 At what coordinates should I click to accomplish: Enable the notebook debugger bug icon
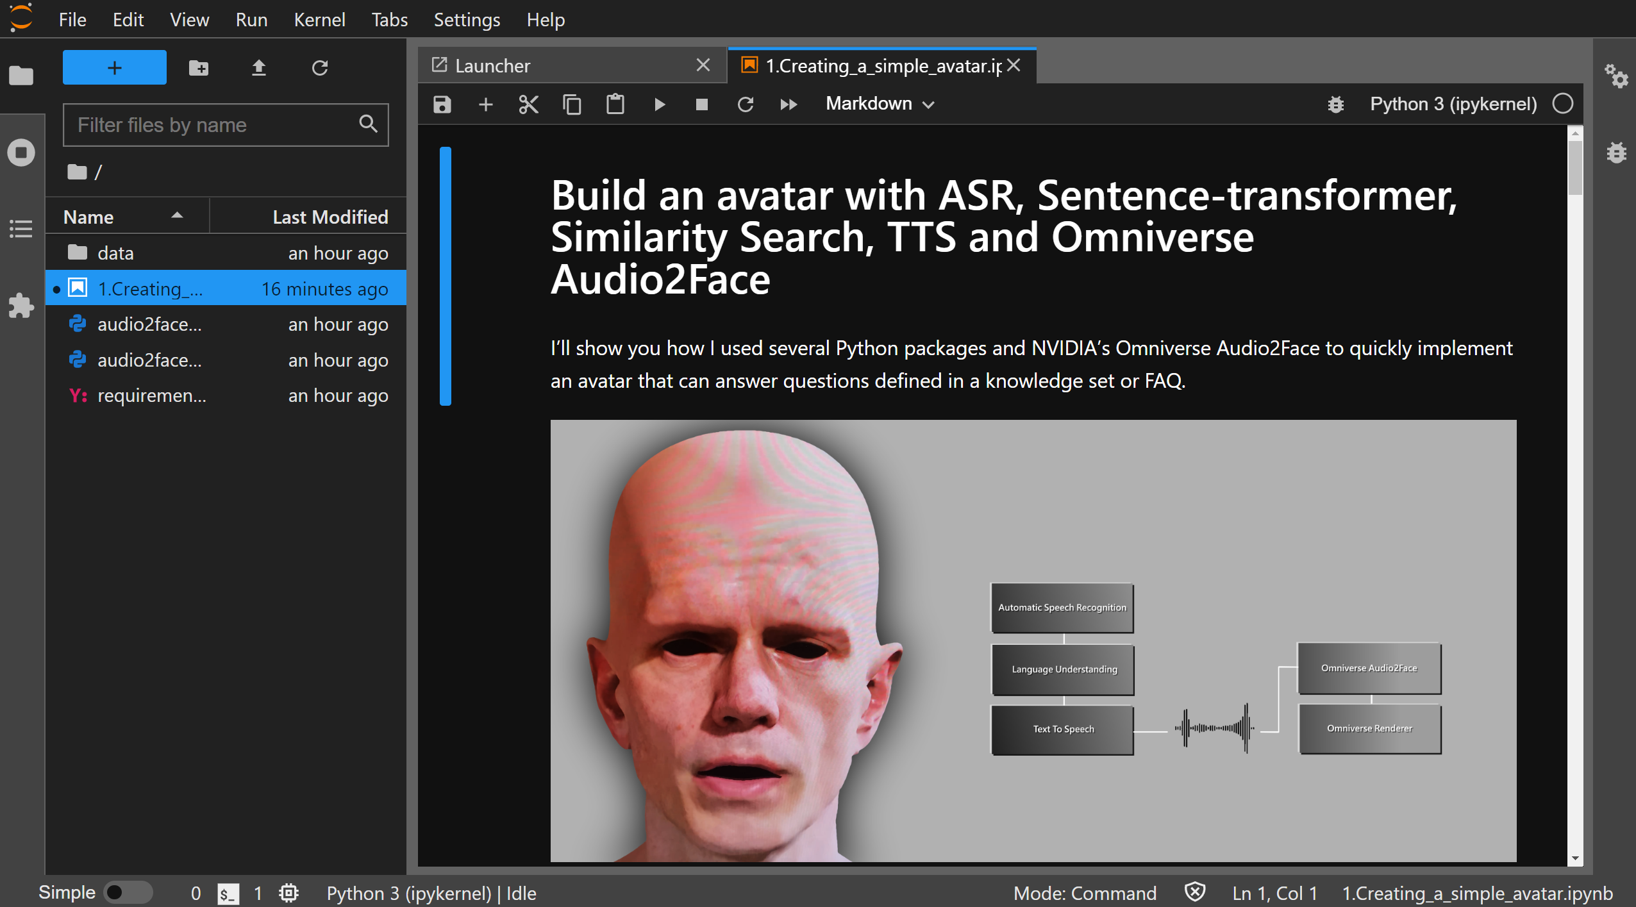[1335, 104]
